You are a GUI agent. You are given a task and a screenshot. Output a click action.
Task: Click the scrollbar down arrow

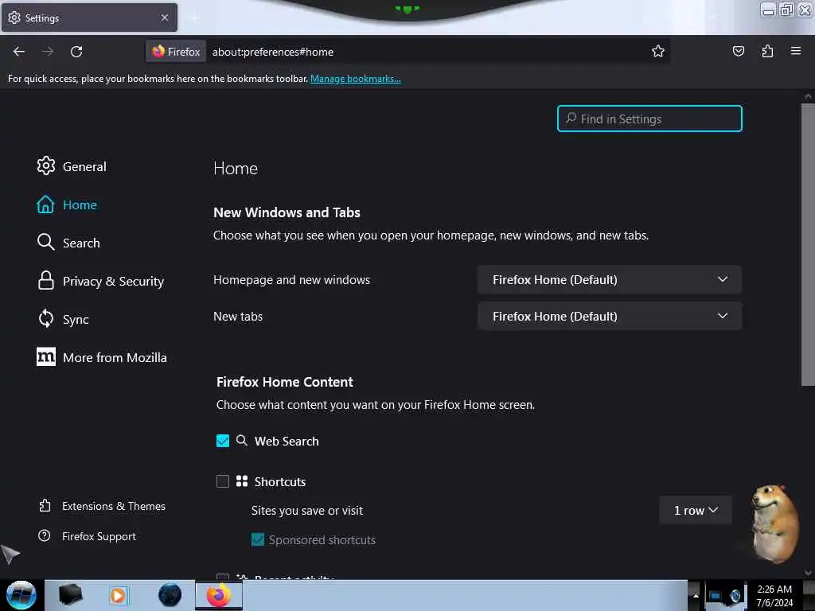pyautogui.click(x=808, y=573)
